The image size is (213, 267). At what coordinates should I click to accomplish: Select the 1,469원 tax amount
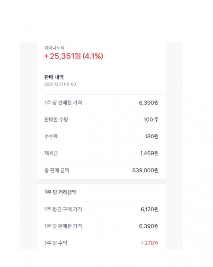pos(149,153)
